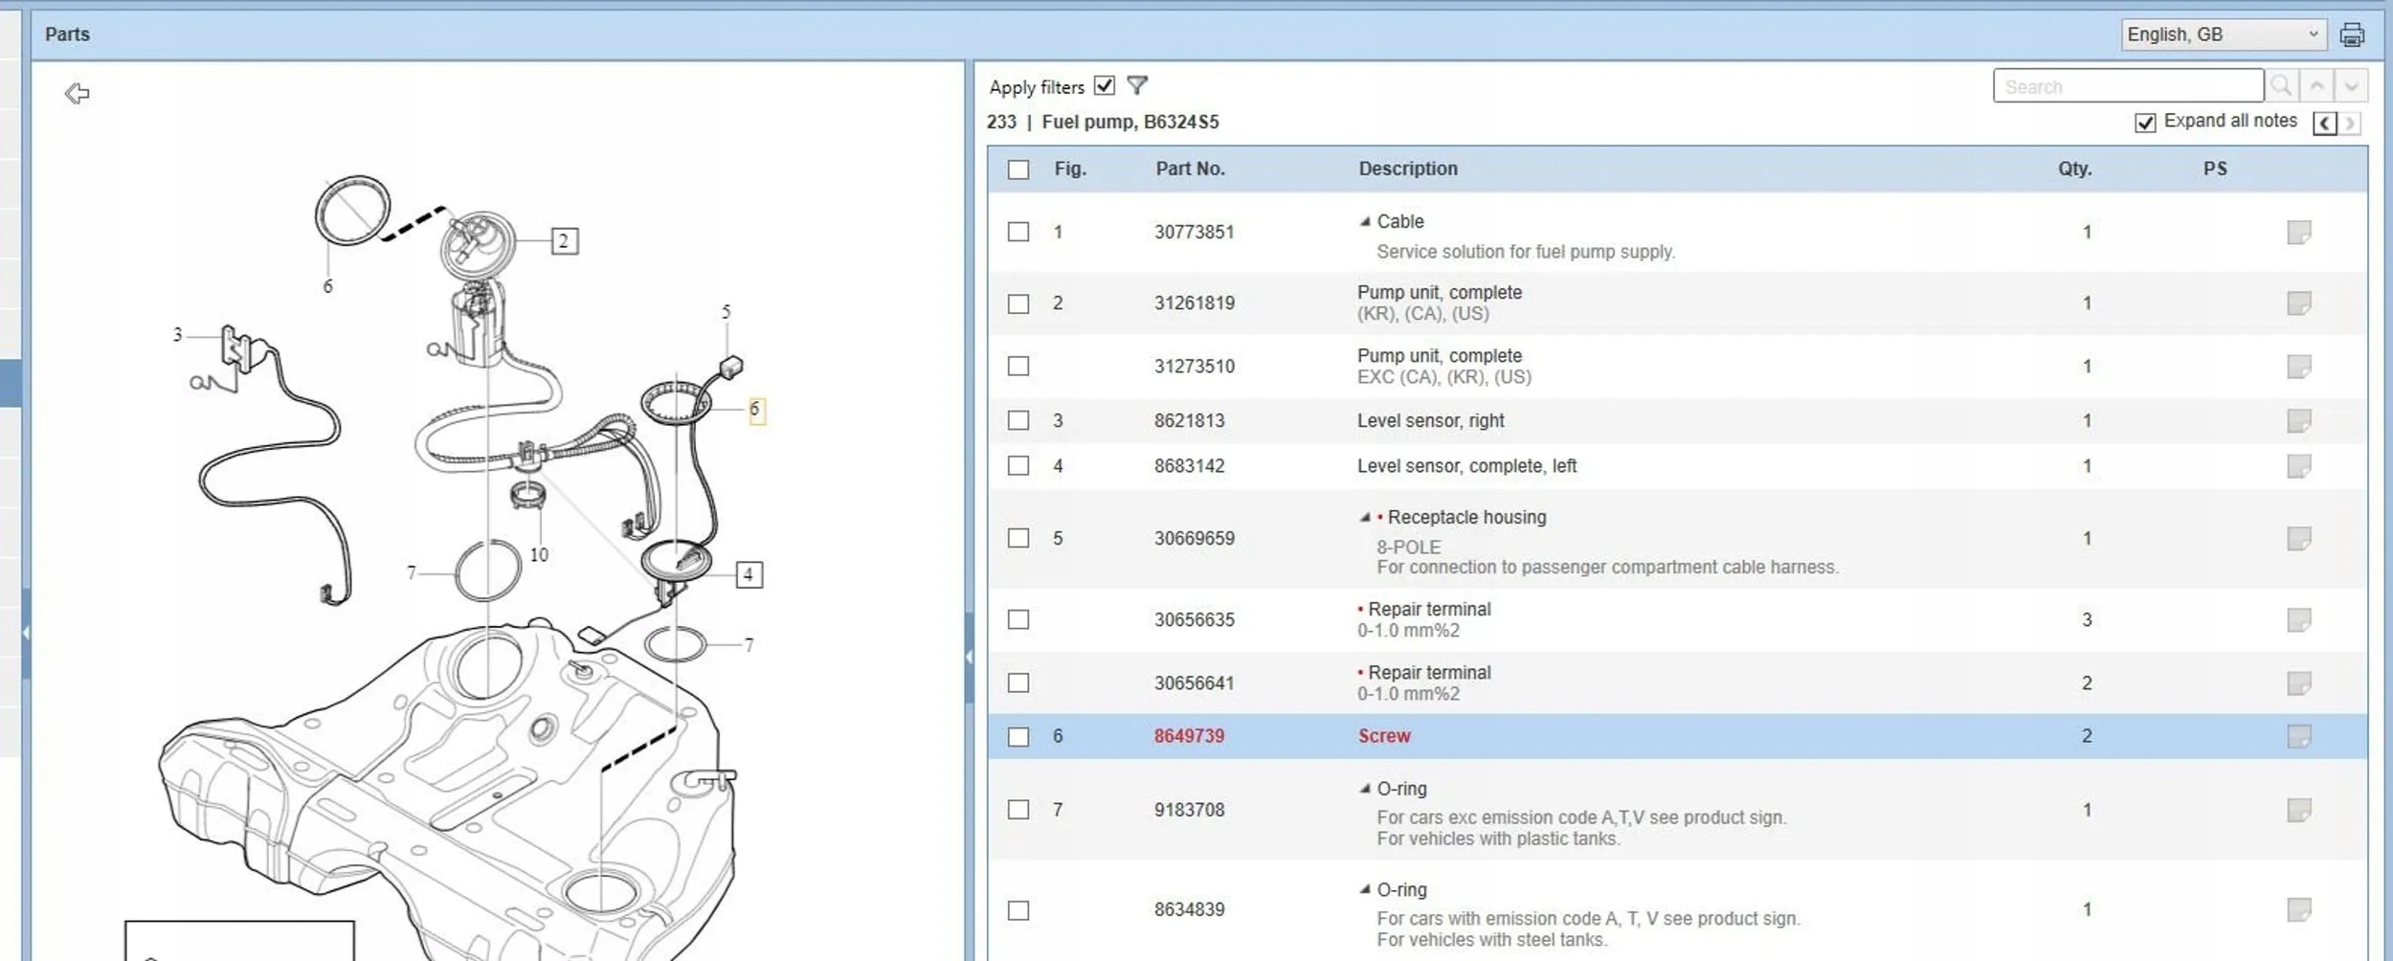The height and width of the screenshot is (961, 2393).
Task: Go back using the left arrow icon
Action: pos(77,93)
